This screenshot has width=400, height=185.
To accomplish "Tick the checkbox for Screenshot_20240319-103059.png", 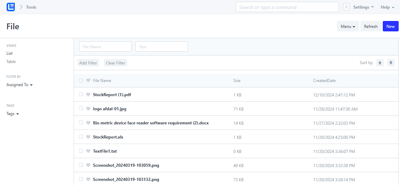I will [81, 165].
